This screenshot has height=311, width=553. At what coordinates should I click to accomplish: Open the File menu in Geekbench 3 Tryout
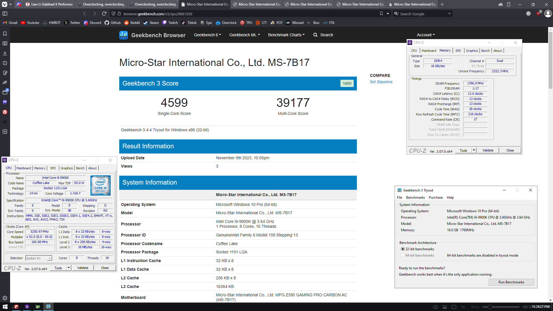[x=399, y=198]
